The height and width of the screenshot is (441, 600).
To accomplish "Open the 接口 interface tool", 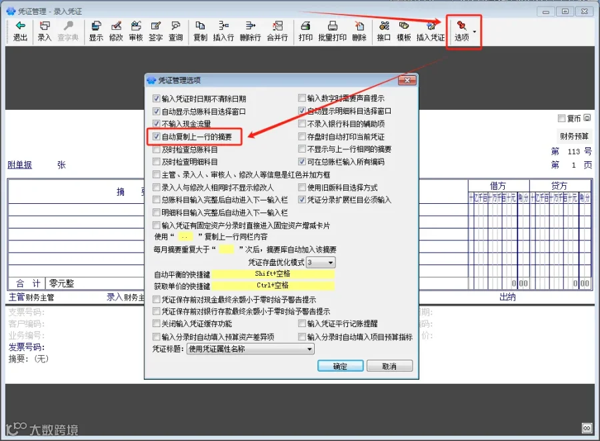I will [384, 31].
